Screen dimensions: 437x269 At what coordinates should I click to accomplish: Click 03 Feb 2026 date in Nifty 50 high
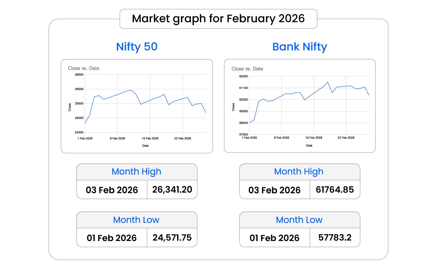[x=112, y=190]
